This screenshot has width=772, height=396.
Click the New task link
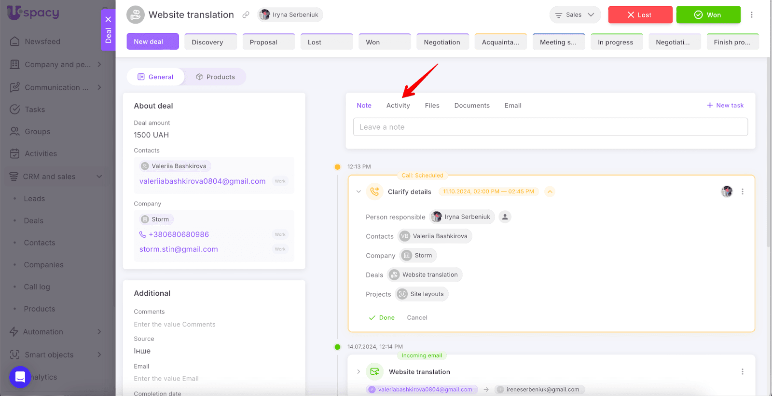point(725,106)
